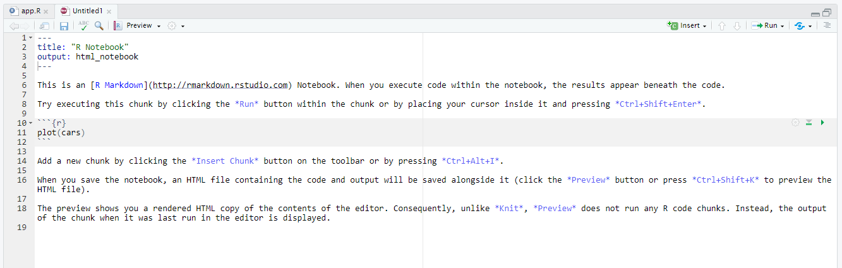The image size is (842, 268).
Task: Save the current document floppy icon
Action: [x=64, y=26]
